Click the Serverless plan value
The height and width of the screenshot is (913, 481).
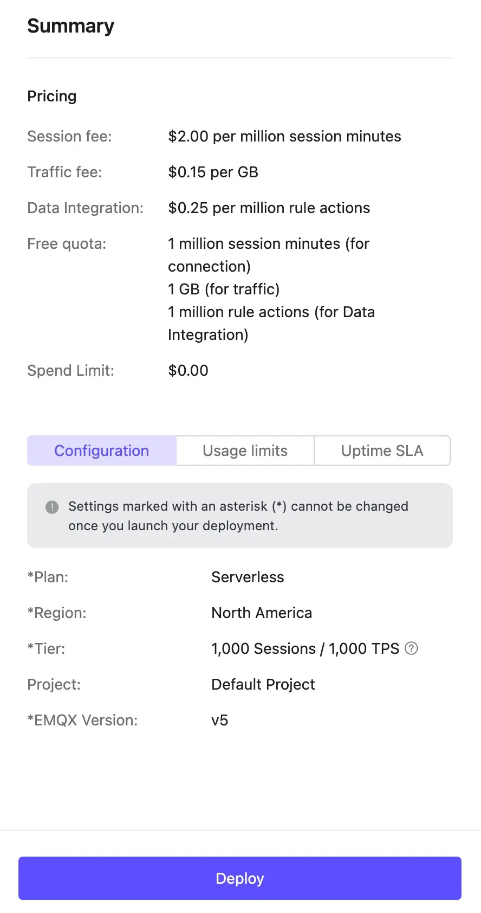(x=248, y=577)
